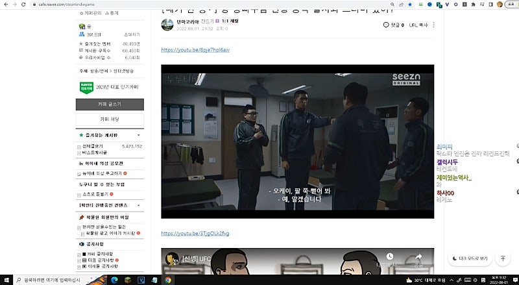Open Minecraft block icon in the taskbar
519x285 pixels.
click(128, 280)
